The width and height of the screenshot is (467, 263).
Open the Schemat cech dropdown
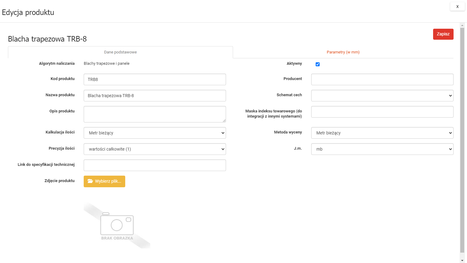[382, 96]
